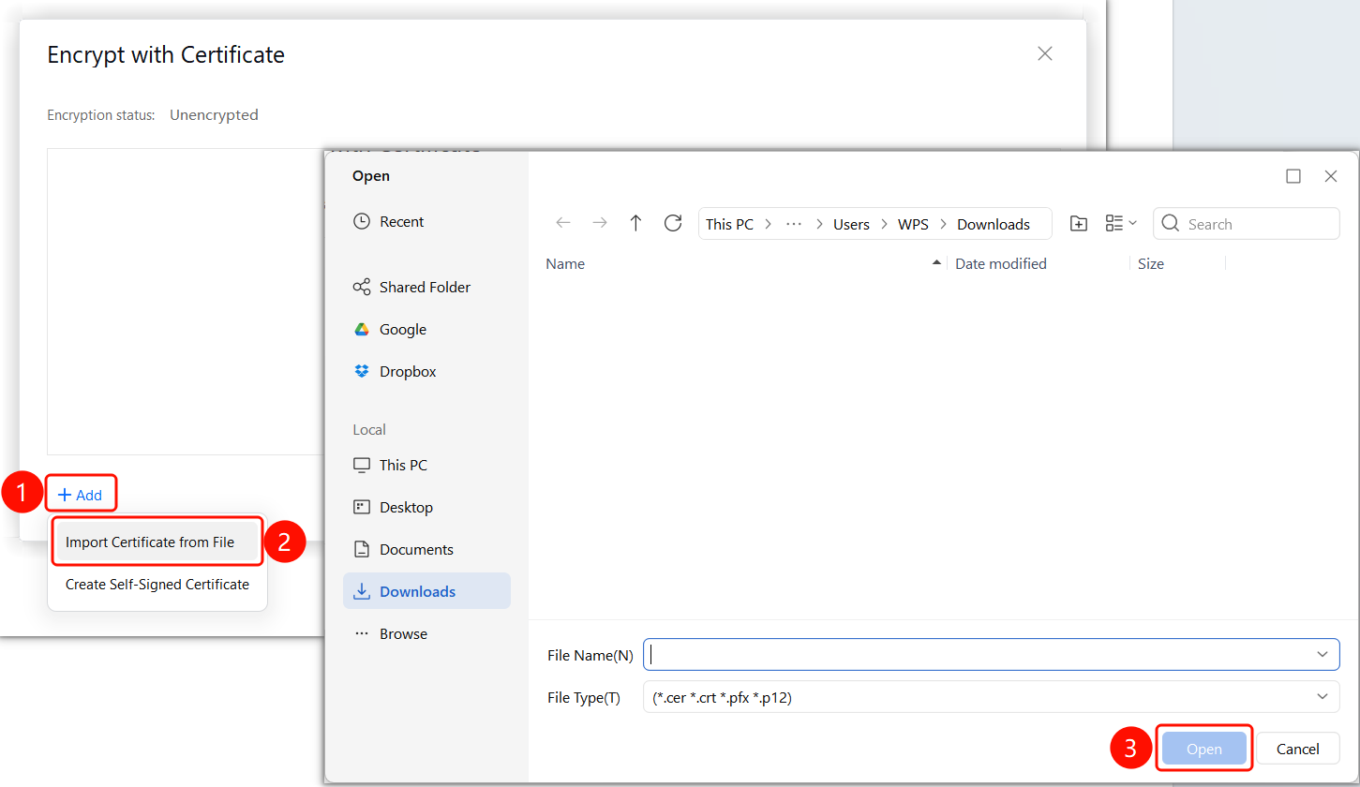1360x787 pixels.
Task: Select Downloads in the sidebar
Action: [426, 591]
